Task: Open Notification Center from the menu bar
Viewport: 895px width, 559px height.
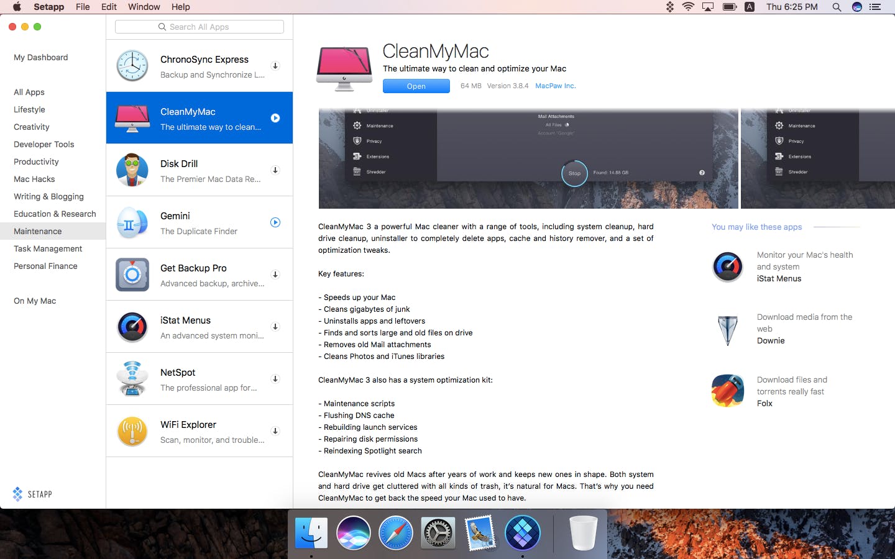Action: coord(875,7)
